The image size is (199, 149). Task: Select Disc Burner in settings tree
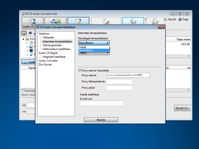point(45,64)
